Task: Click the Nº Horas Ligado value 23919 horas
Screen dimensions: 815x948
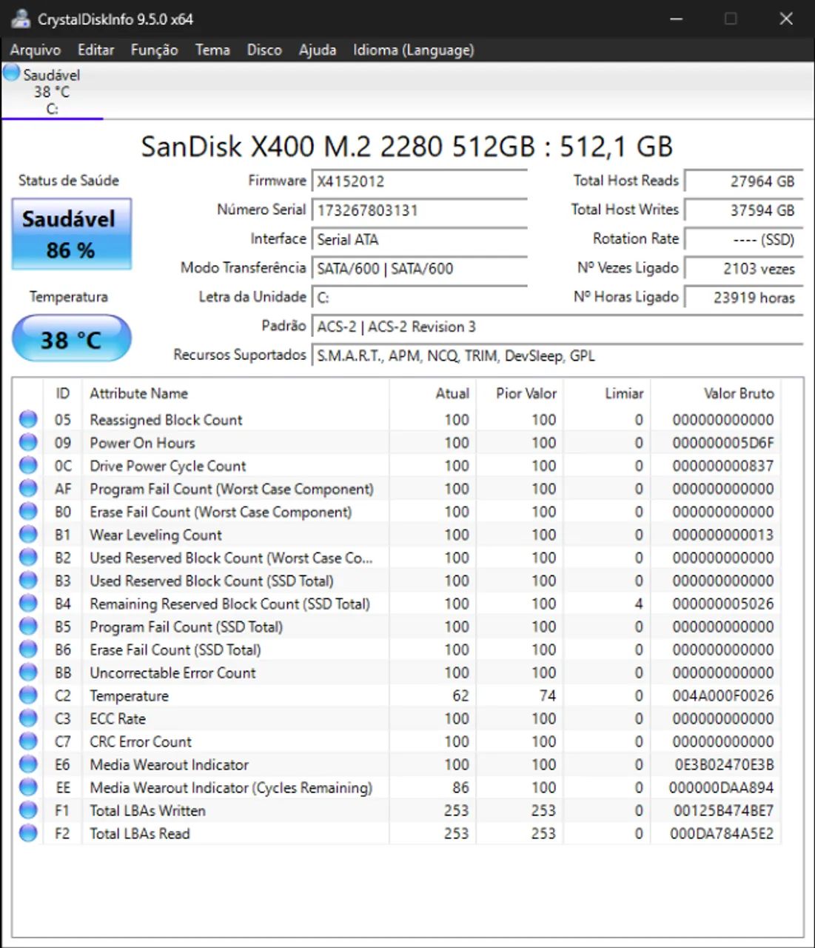Action: pos(744,297)
